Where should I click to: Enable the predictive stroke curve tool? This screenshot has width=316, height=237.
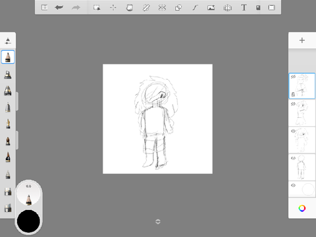195,8
